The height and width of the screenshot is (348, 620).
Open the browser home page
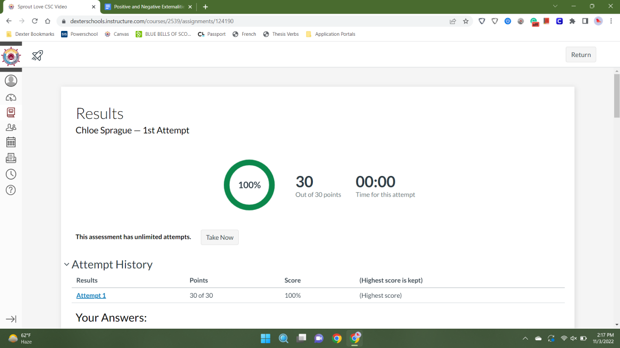47,21
